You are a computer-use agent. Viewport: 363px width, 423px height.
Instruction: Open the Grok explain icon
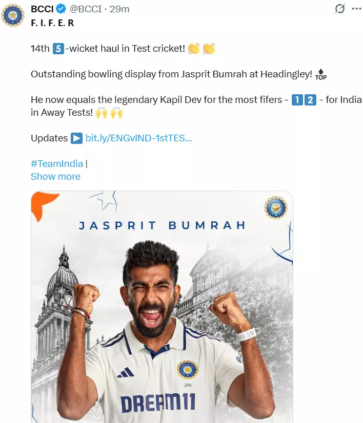(x=340, y=9)
